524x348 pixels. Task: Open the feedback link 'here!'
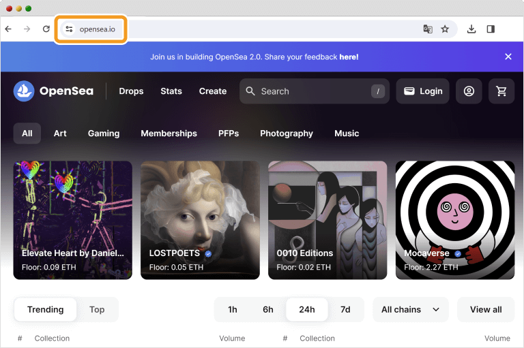(x=349, y=57)
